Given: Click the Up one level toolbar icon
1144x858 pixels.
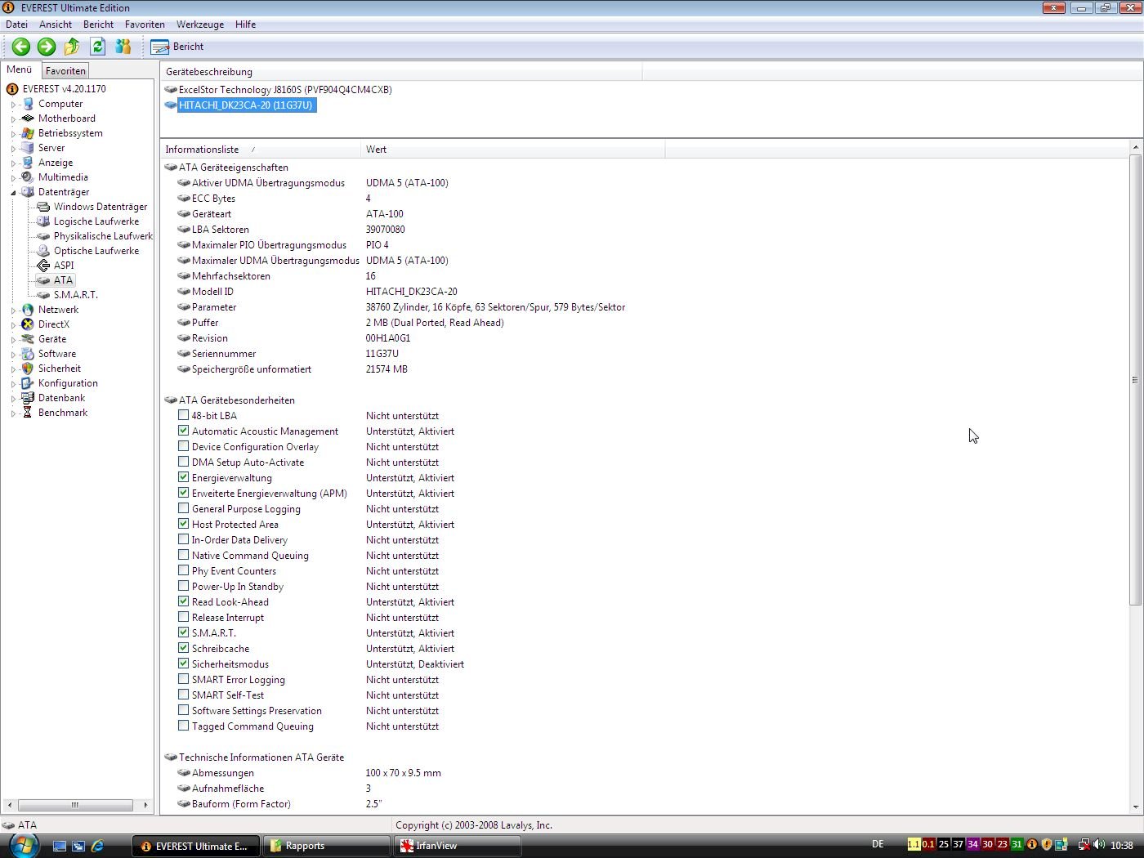Looking at the screenshot, I should tap(72, 47).
